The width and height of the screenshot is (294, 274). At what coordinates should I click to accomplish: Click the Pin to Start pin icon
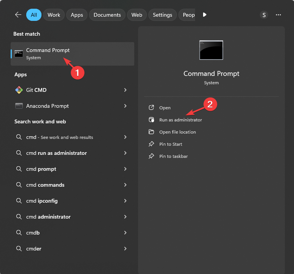coord(151,144)
